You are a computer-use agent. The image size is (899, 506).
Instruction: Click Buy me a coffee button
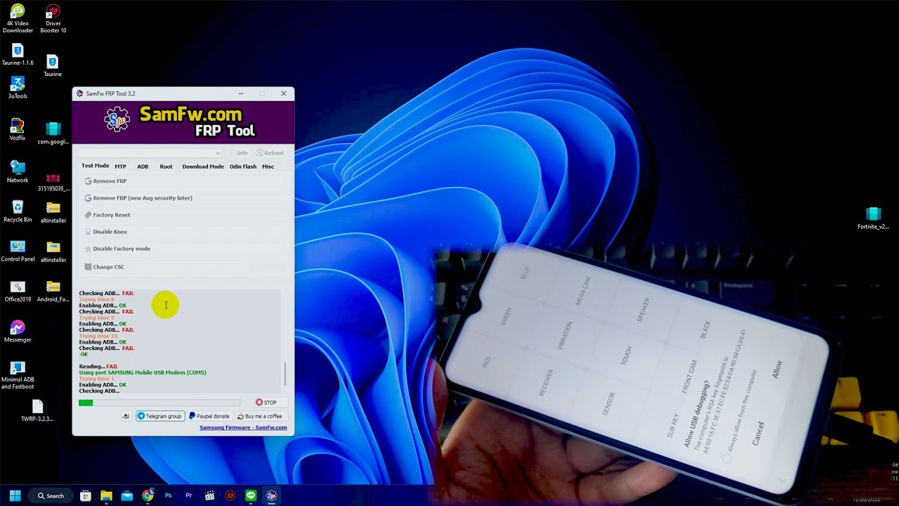pyautogui.click(x=260, y=416)
